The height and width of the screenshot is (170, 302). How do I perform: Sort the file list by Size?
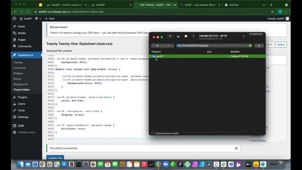coord(209,51)
